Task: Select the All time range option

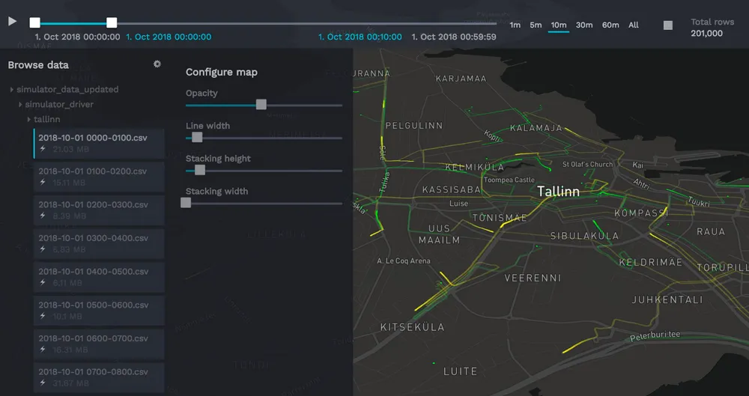Action: click(x=634, y=25)
